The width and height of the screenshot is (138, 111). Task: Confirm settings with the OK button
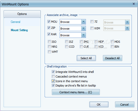pos(99,105)
